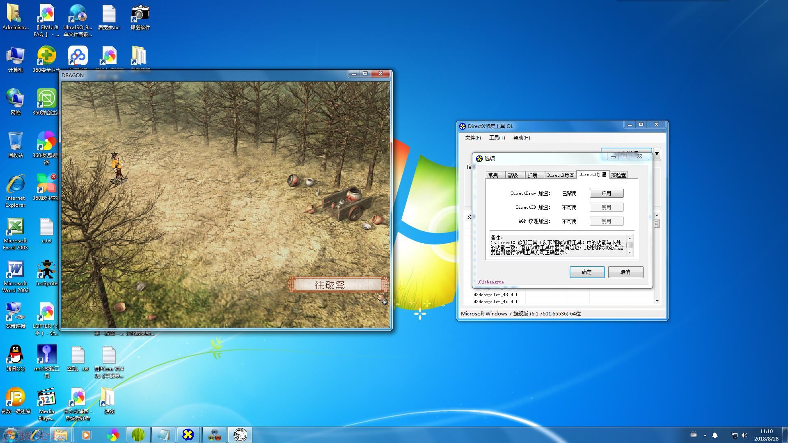Minimize the DRAGON game window
Image resolution: width=788 pixels, height=443 pixels.
[354, 73]
